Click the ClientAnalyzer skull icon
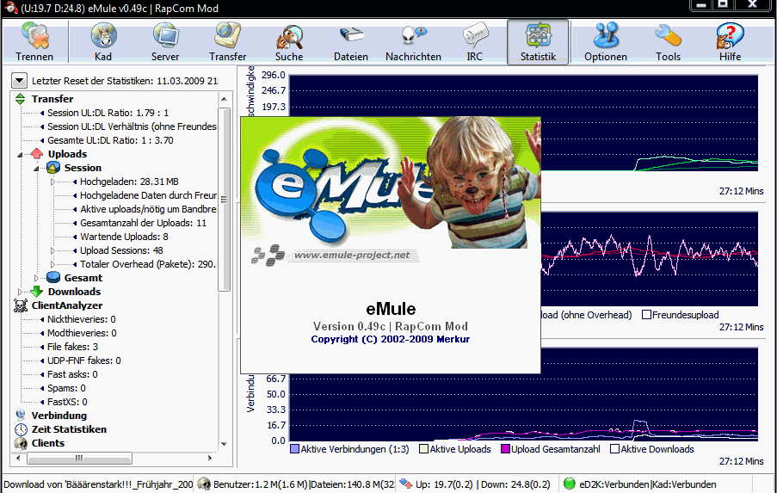Image resolution: width=777 pixels, height=493 pixels. (21, 305)
